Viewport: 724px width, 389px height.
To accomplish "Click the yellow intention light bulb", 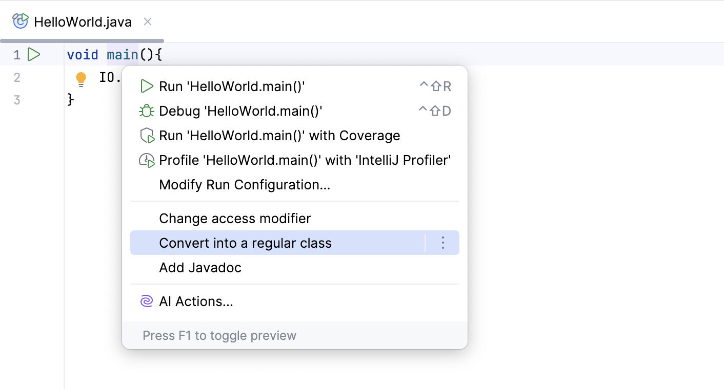I will pyautogui.click(x=81, y=78).
